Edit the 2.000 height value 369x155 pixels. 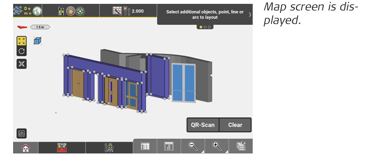coord(138,11)
